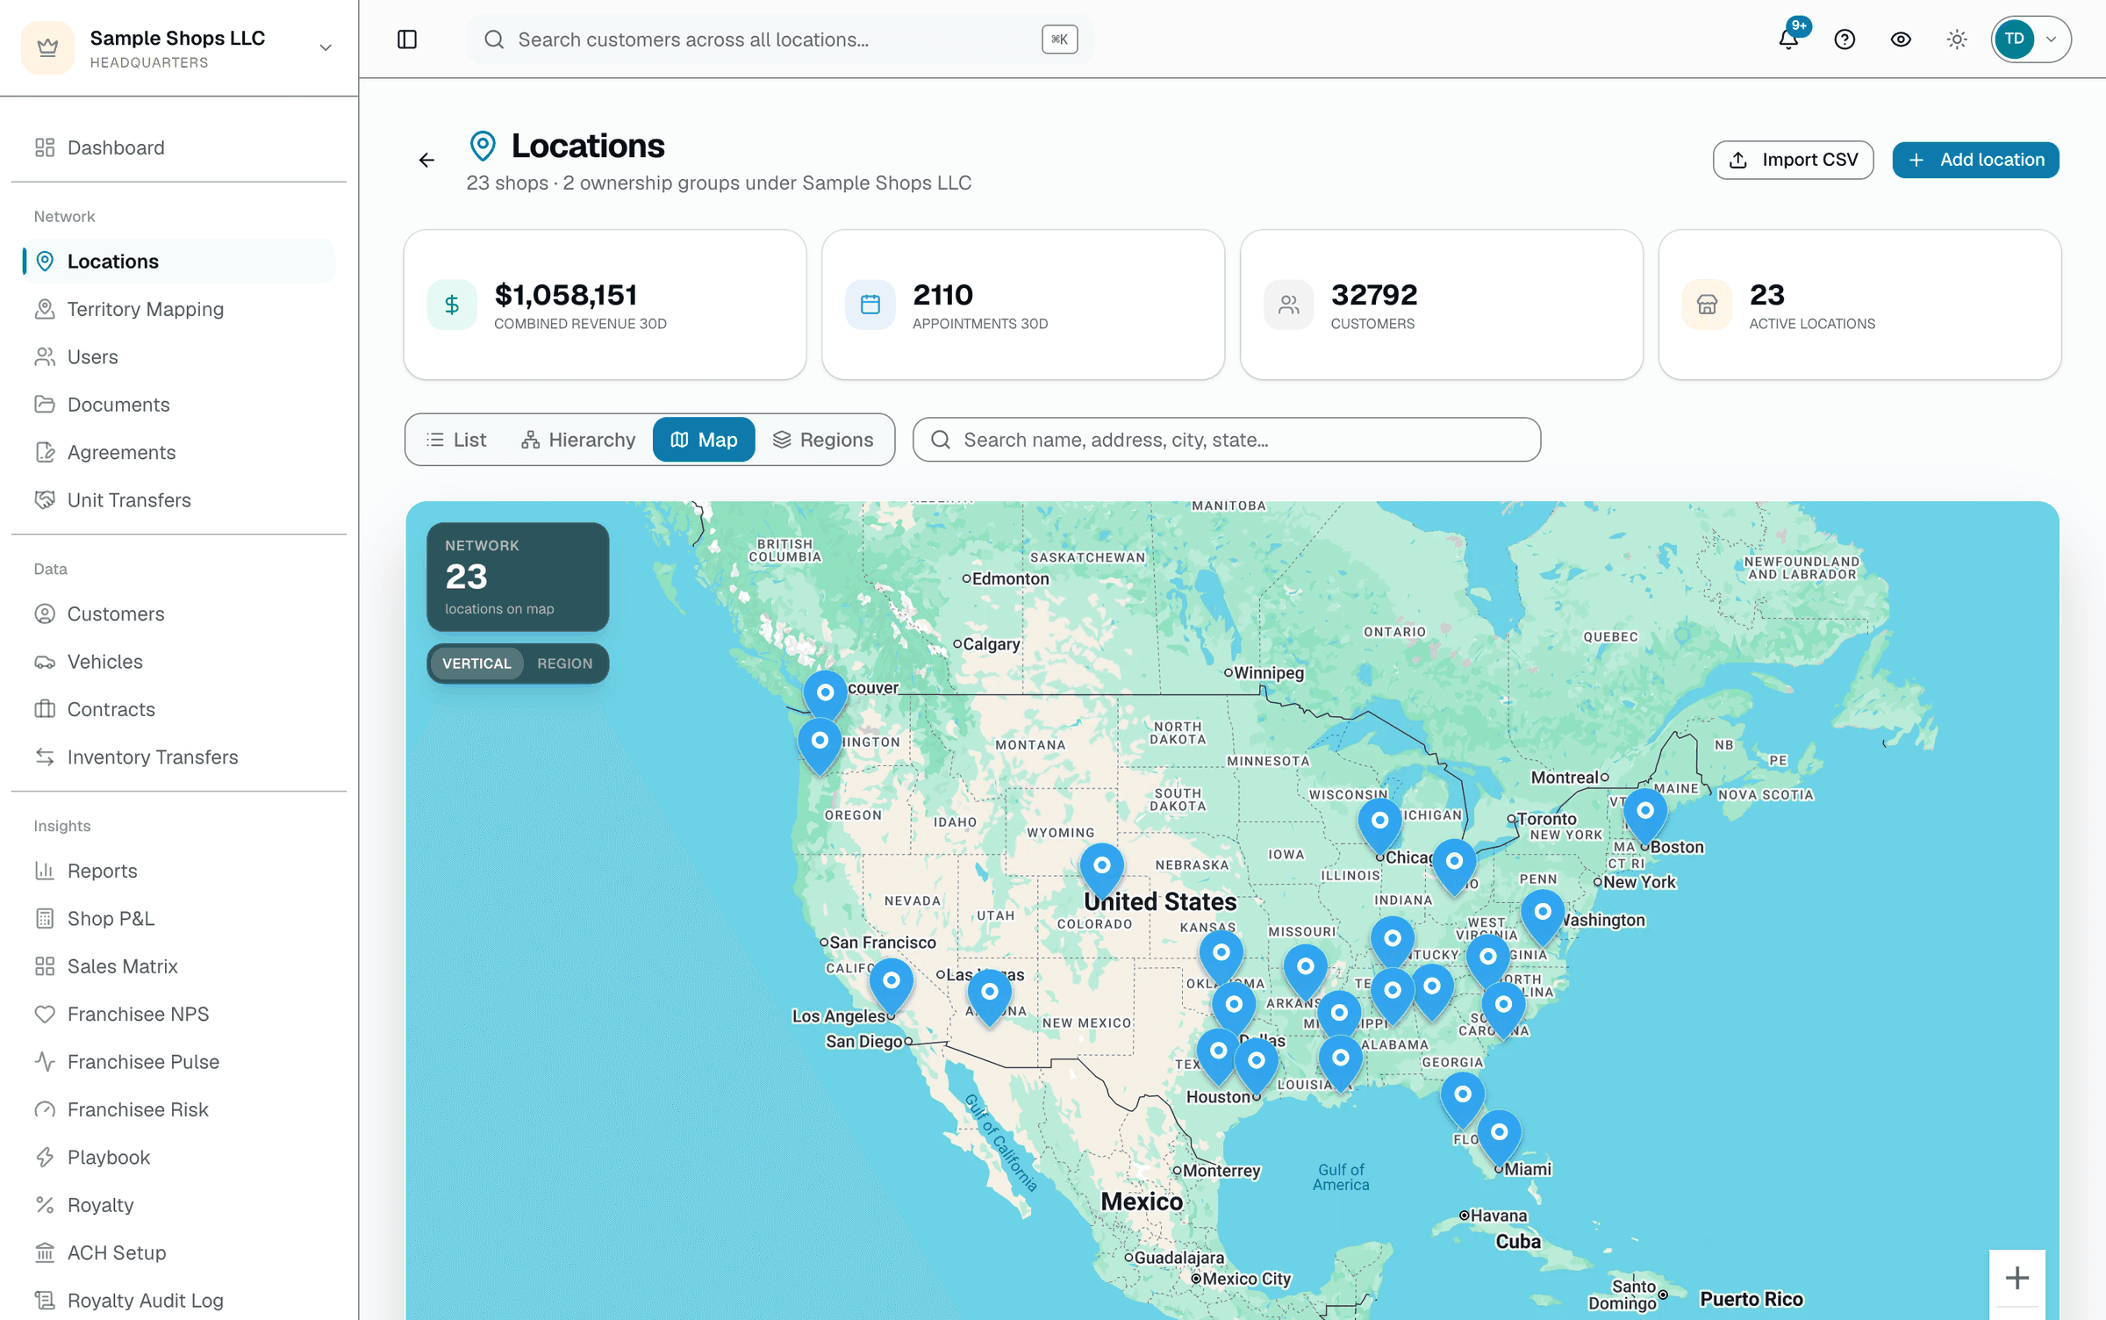Open Territory Mapping in the sidebar
2106x1320 pixels.
click(x=179, y=309)
